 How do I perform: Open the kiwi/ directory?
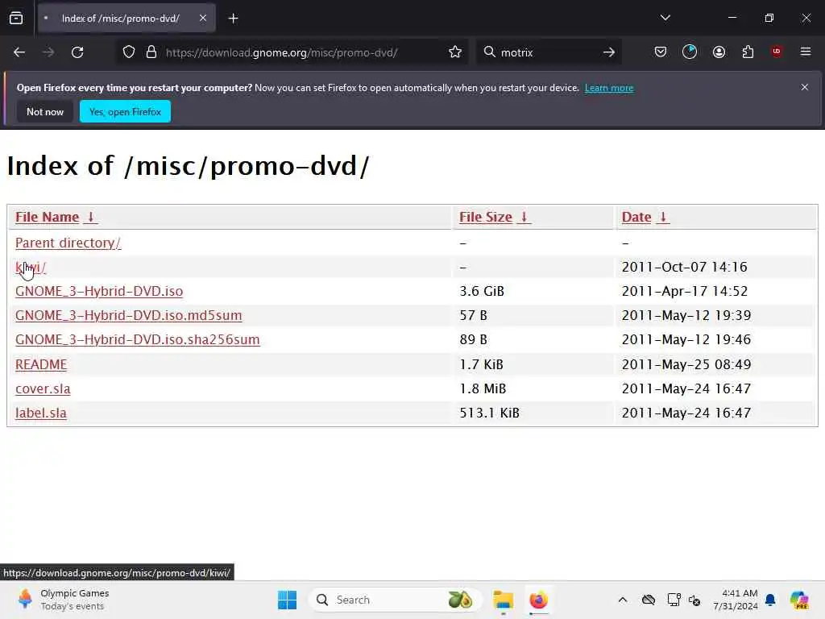[x=31, y=267]
